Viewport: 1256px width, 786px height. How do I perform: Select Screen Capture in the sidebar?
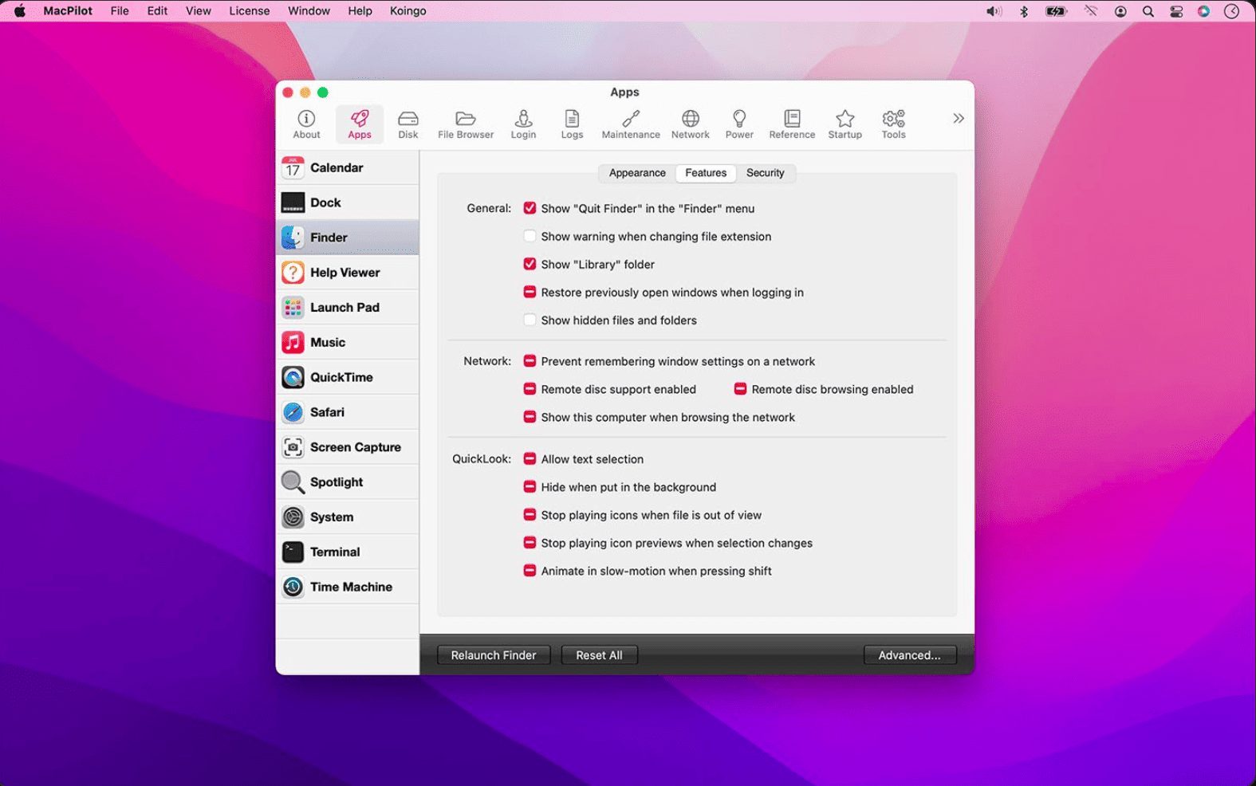pyautogui.click(x=348, y=447)
